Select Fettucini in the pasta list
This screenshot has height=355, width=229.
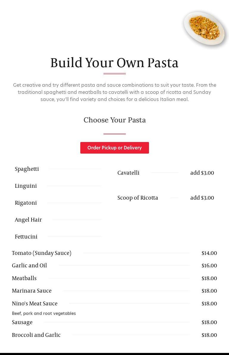click(26, 237)
